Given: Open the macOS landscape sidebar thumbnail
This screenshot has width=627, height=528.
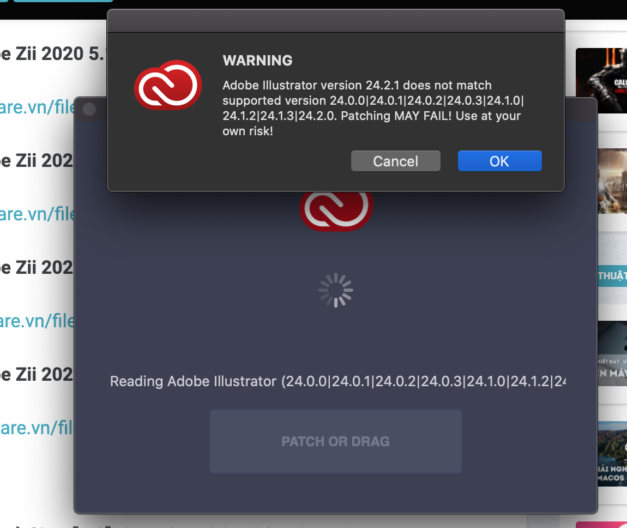Looking at the screenshot, I should pos(612,454).
